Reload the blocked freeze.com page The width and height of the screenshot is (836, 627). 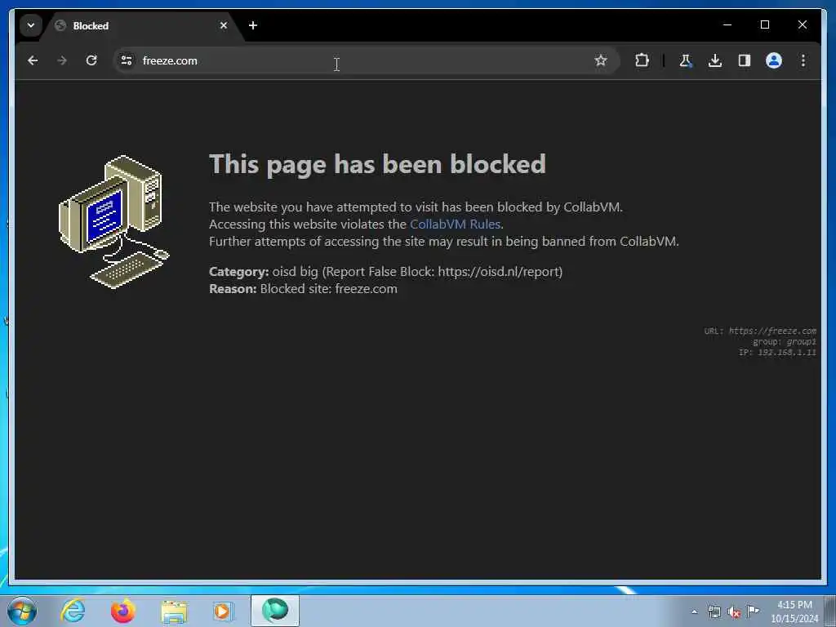pyautogui.click(x=91, y=60)
